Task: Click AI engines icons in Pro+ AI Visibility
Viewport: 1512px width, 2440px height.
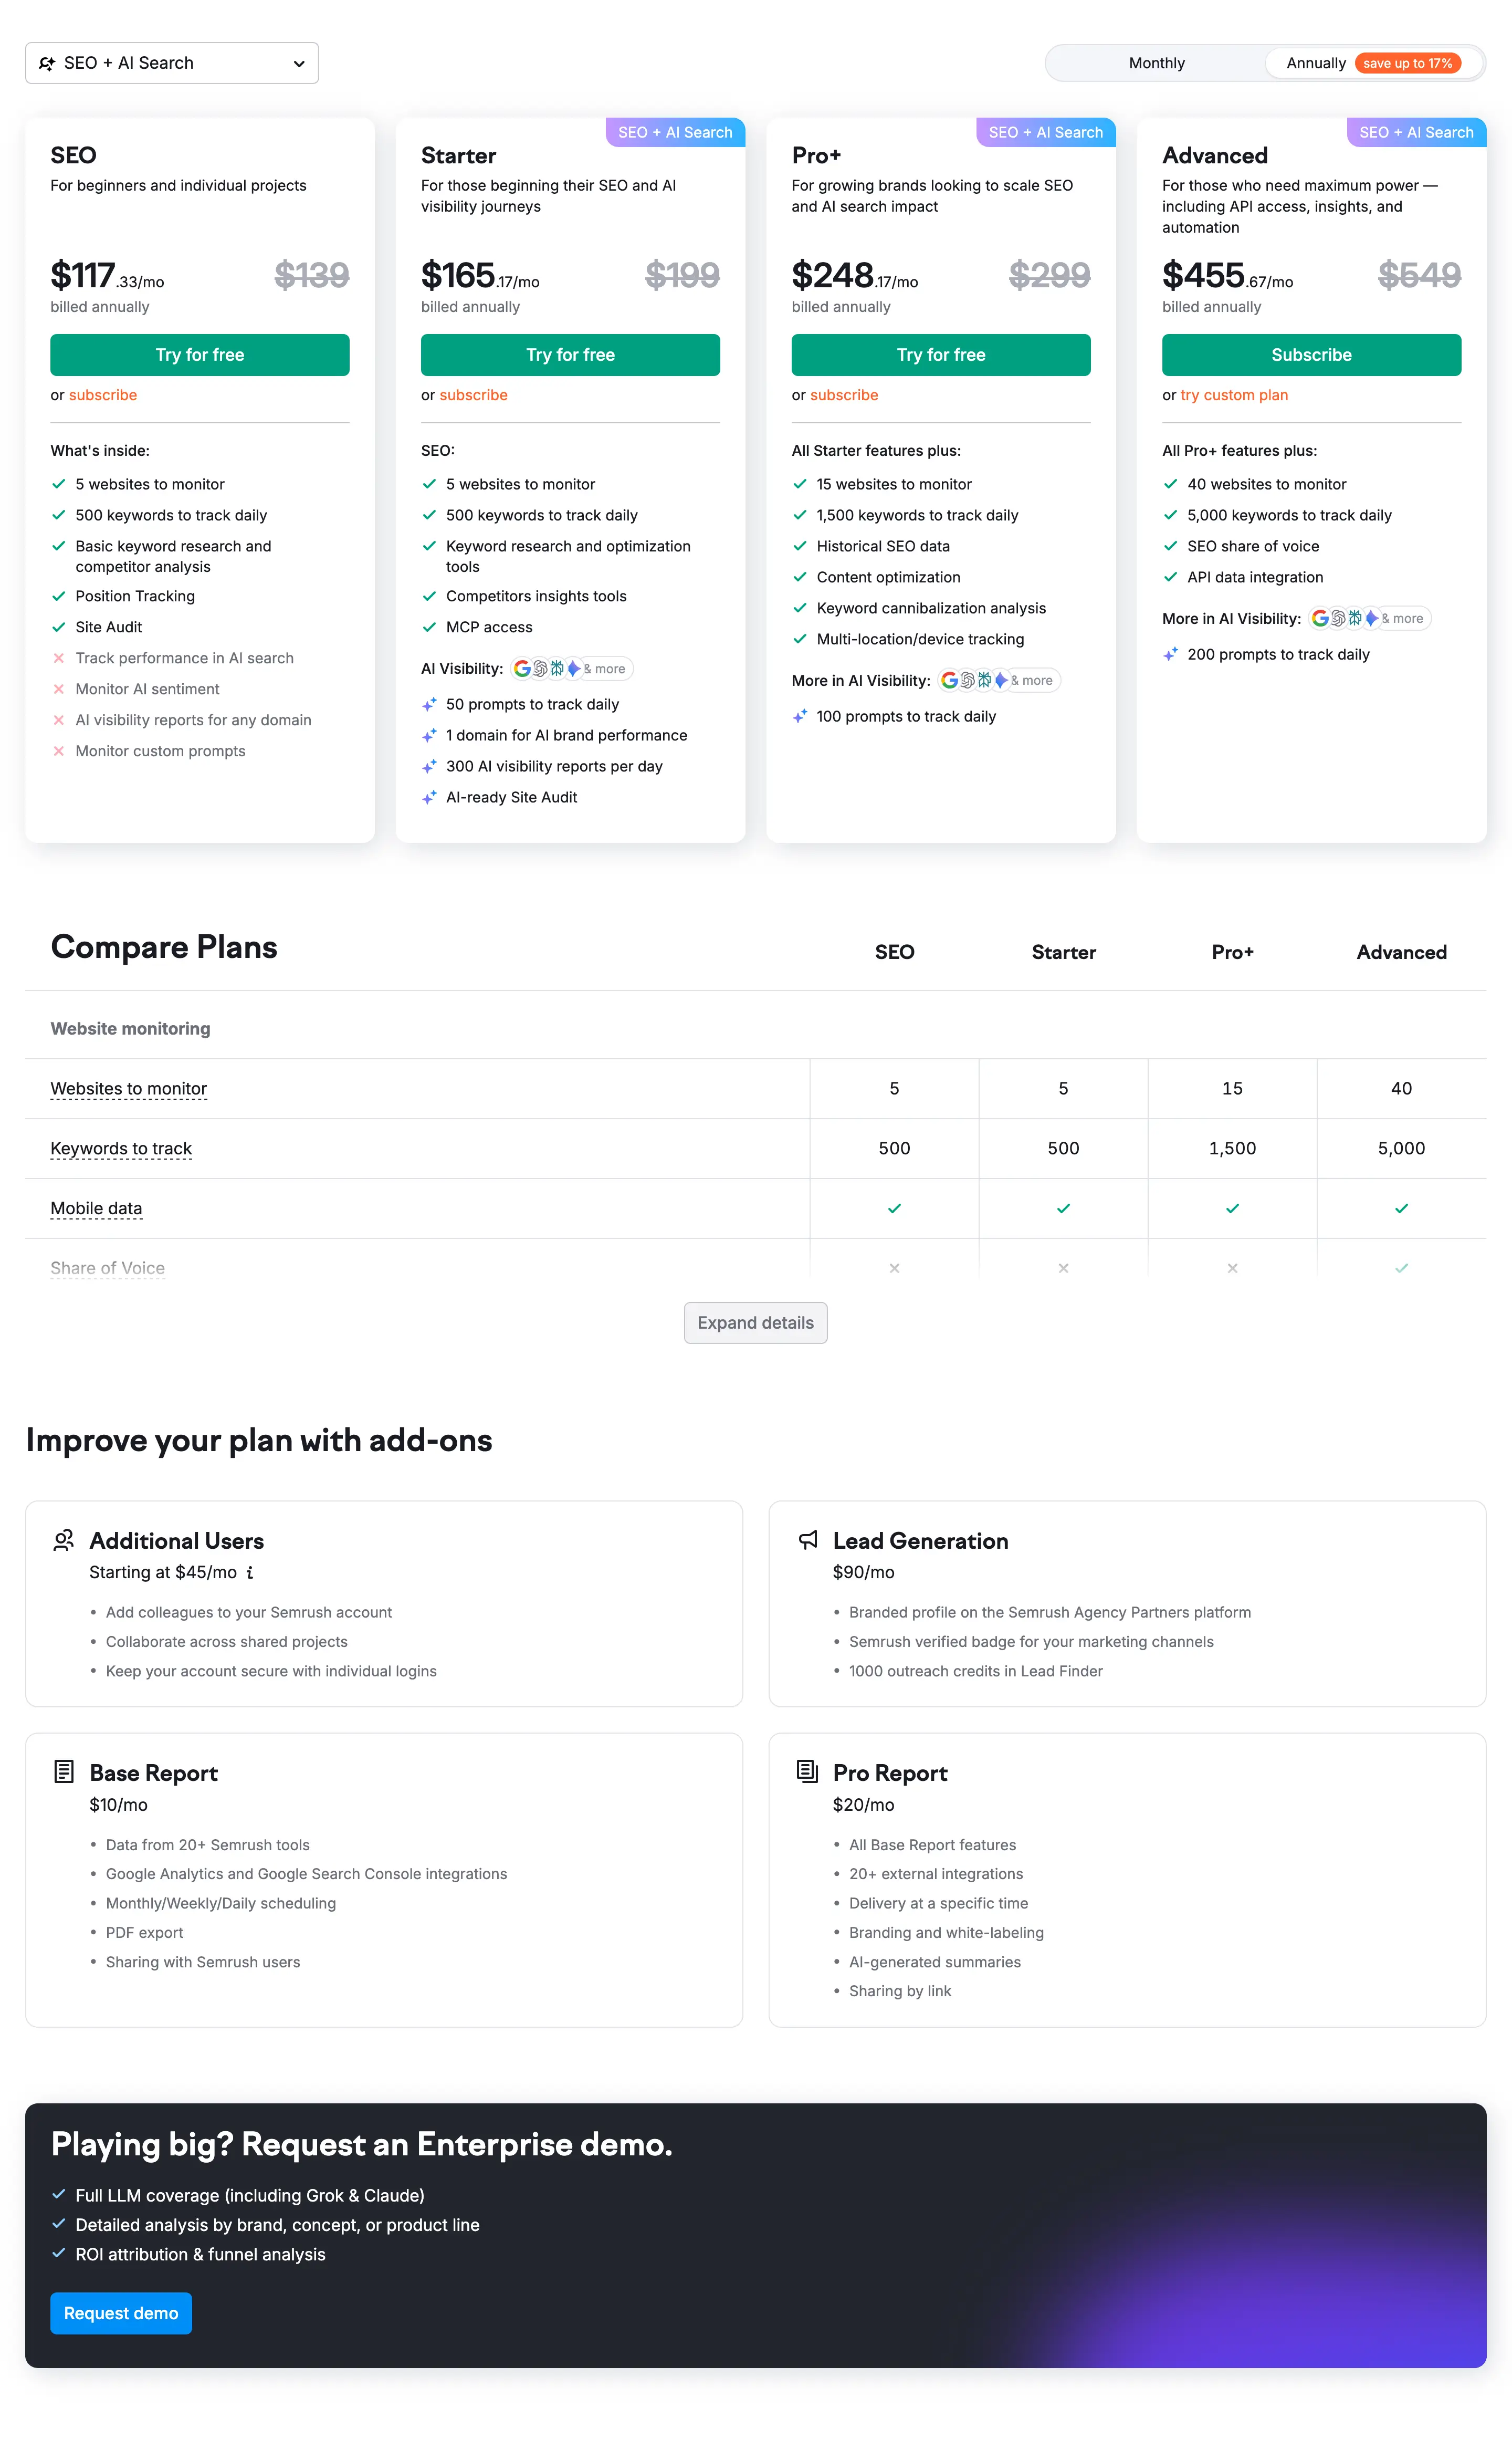Action: (999, 680)
